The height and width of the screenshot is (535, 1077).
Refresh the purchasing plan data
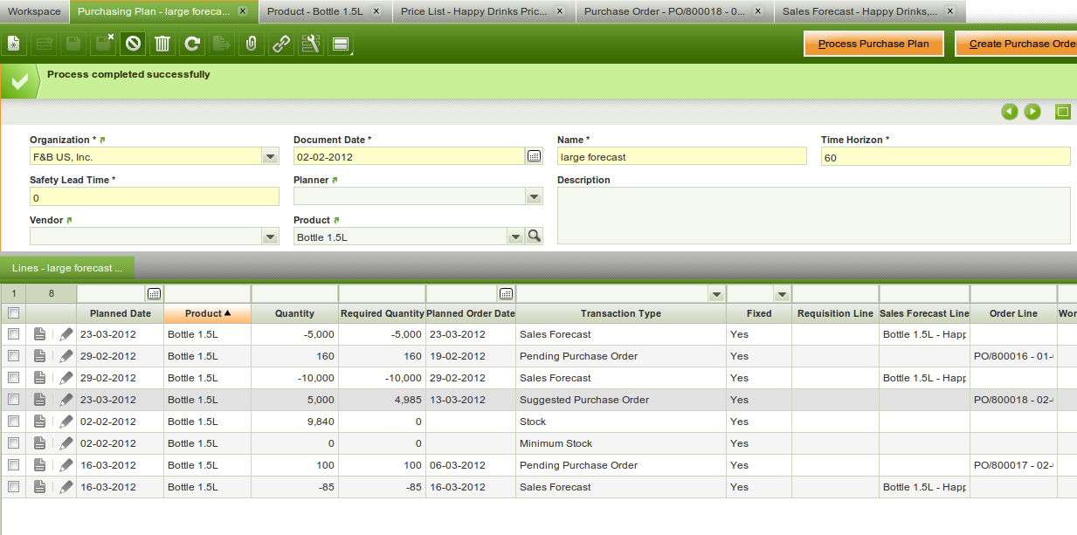tap(192, 44)
